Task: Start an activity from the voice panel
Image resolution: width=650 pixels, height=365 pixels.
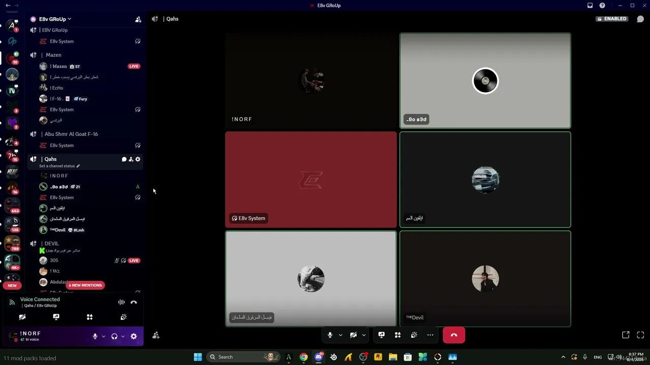Action: click(x=90, y=317)
